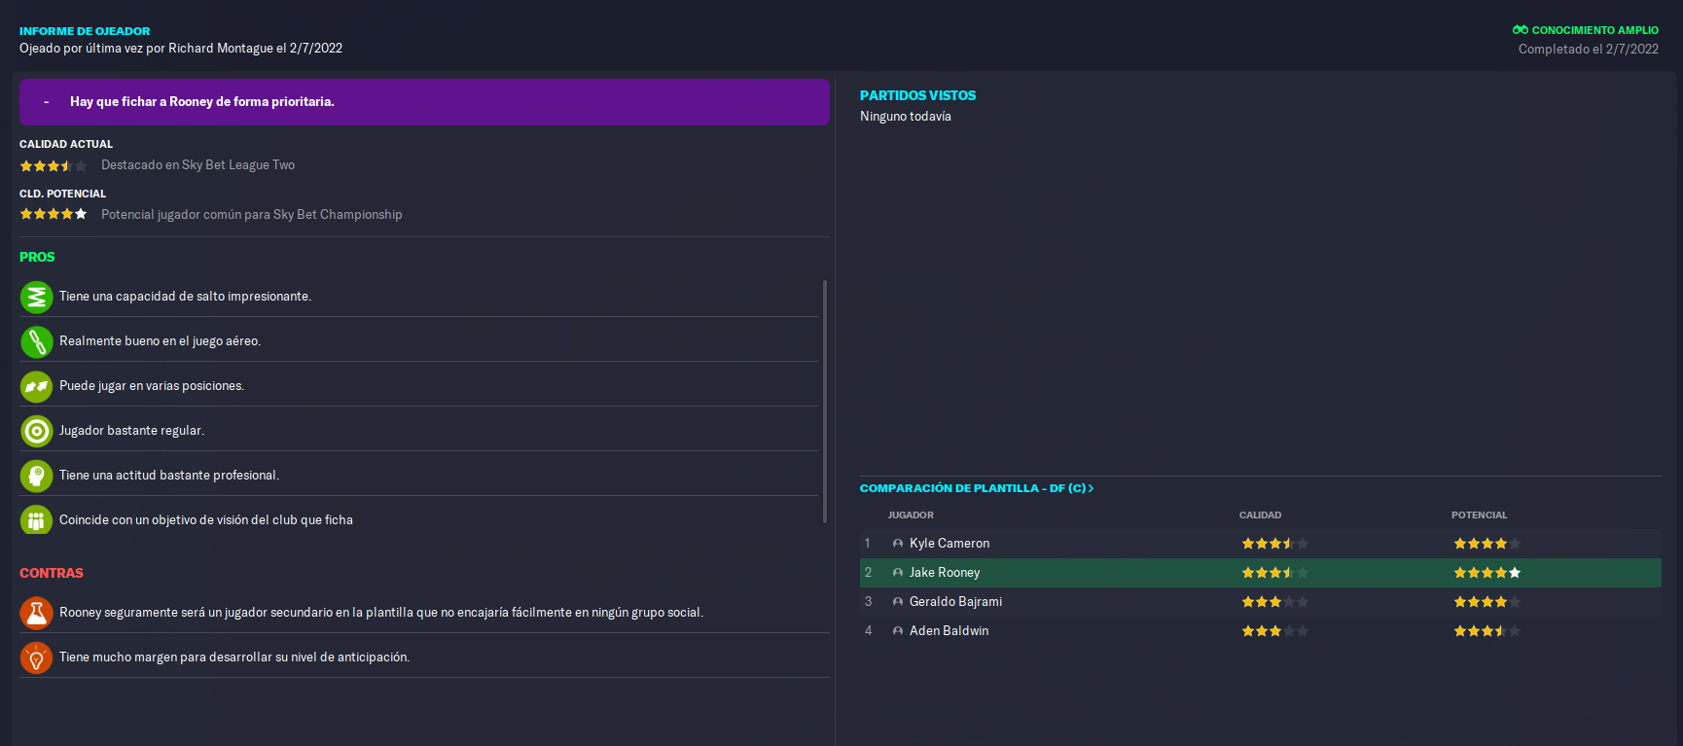Click Geraldo Bajrami's calidad stars
This screenshot has height=746, width=1683.
1275,602
